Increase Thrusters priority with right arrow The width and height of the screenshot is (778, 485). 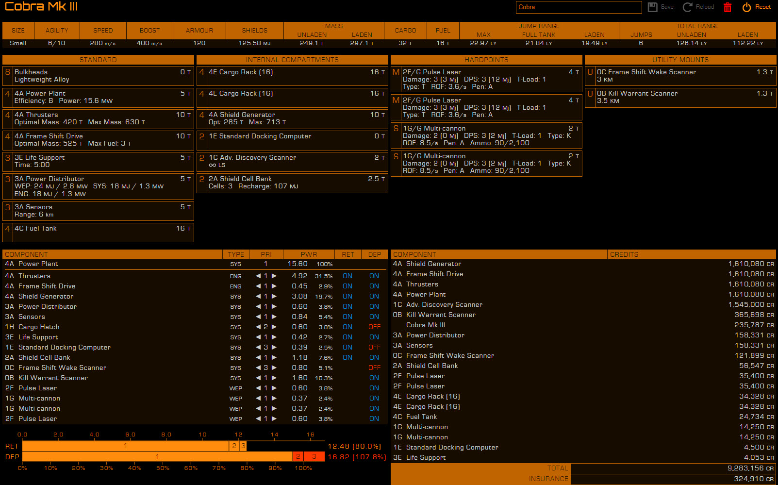tap(274, 276)
